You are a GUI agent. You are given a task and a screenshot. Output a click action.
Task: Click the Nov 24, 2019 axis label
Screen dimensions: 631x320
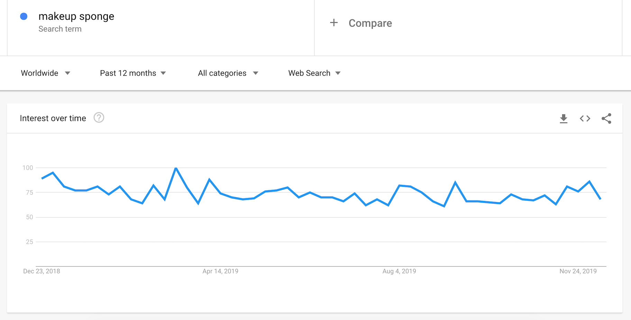coord(578,271)
